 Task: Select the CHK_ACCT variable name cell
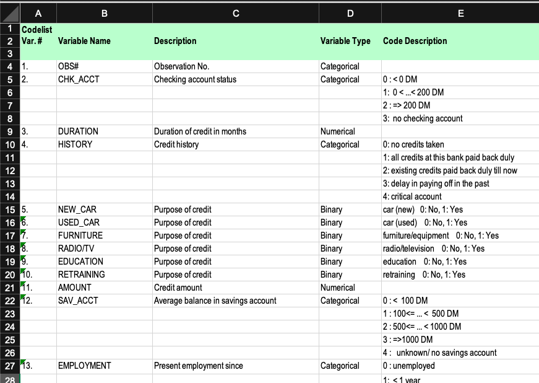(105, 79)
